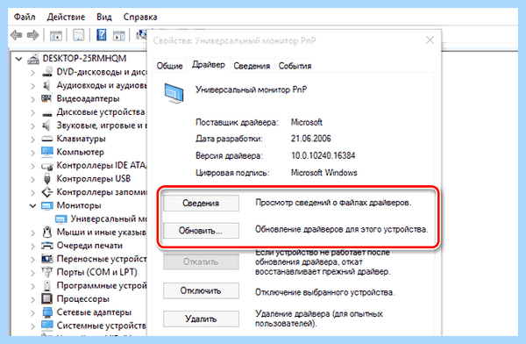Expand the DVD-дисководы node
The image size is (526, 344).
[x=32, y=72]
